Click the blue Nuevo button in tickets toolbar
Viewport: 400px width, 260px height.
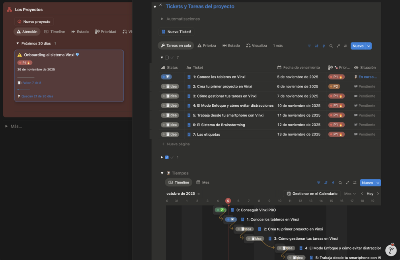coord(358,46)
